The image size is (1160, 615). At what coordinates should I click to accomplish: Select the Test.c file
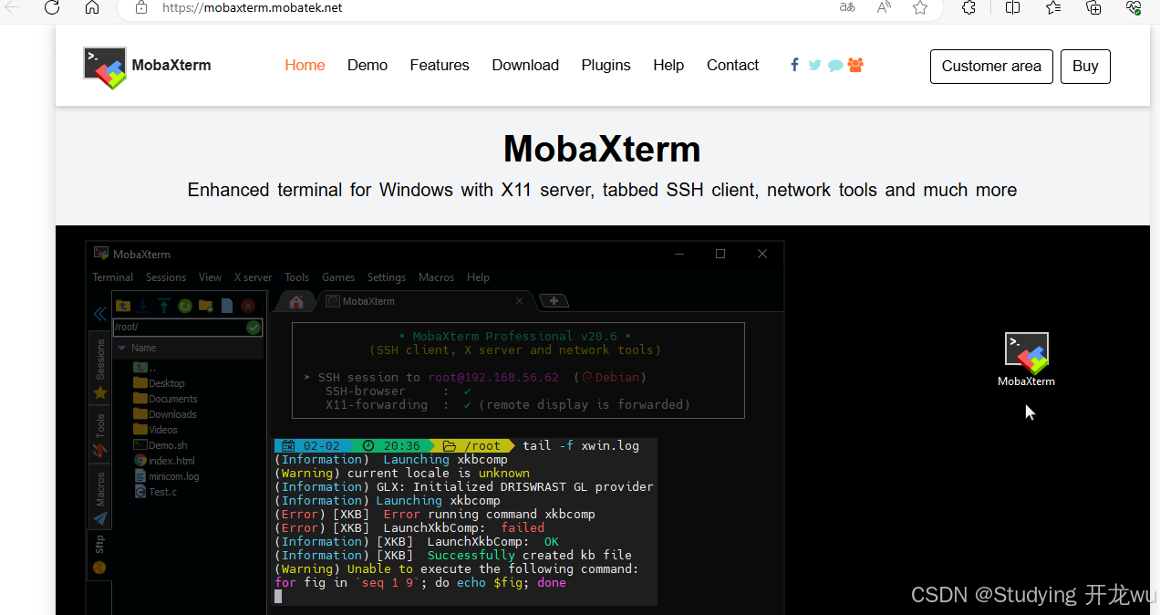tap(156, 492)
